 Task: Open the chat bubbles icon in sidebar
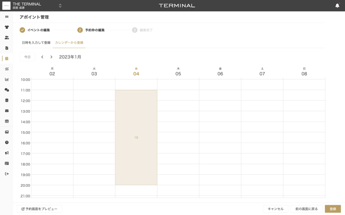tap(7, 90)
